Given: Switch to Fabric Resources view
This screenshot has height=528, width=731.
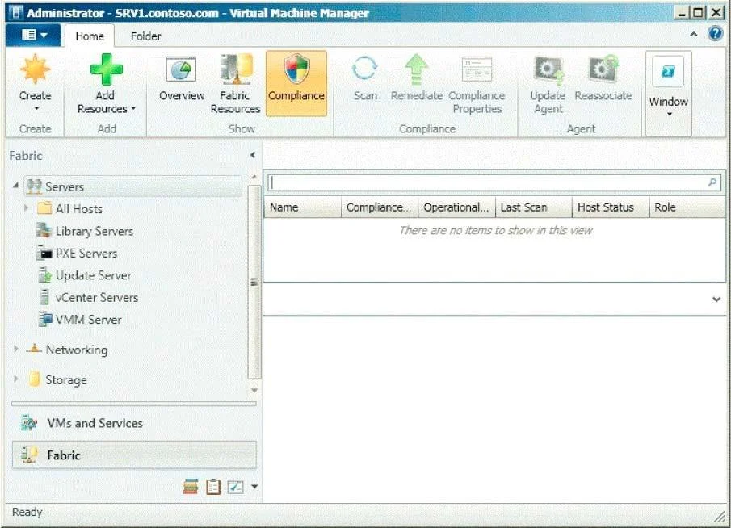Looking at the screenshot, I should (x=235, y=84).
